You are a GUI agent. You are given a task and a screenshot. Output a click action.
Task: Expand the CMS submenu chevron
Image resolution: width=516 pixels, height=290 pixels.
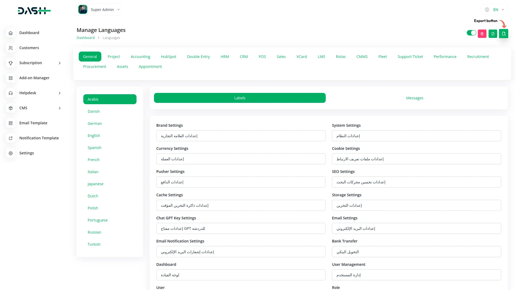[x=60, y=108]
